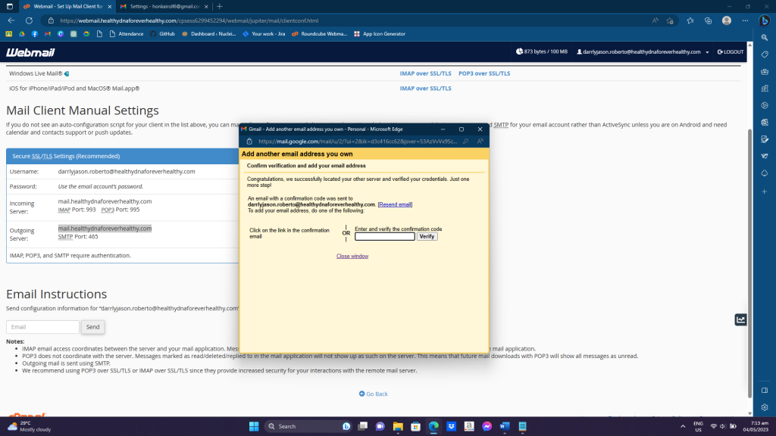Open the Shopping tag icon in sidebar
This screenshot has width=776, height=436.
point(765,54)
